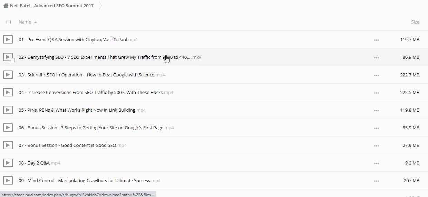Open 02 Demystifying SEO video file
The height and width of the screenshot is (197, 428).
tap(104, 57)
